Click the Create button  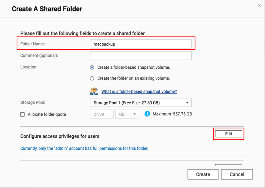coord(203,174)
